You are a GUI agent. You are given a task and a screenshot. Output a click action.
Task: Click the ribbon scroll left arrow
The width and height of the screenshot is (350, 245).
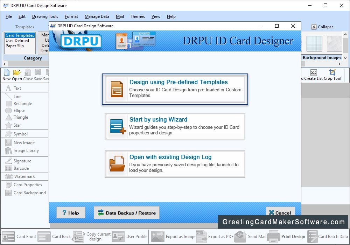pos(5,64)
